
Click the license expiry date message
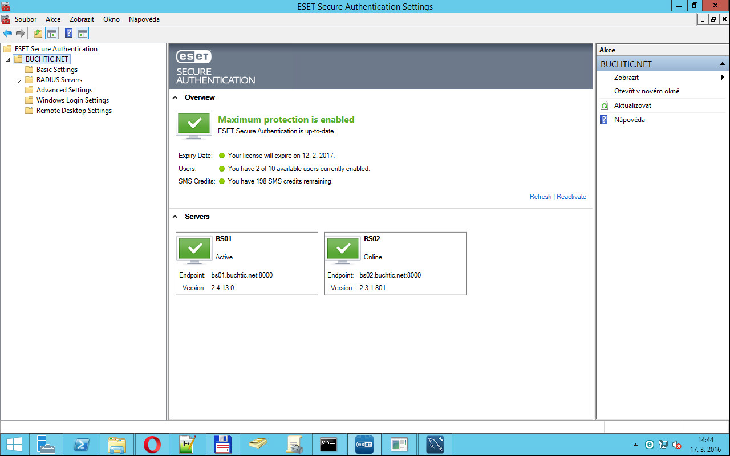[x=282, y=155]
